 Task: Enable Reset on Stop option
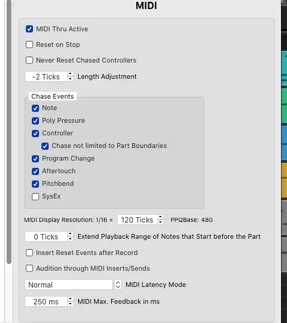[29, 45]
